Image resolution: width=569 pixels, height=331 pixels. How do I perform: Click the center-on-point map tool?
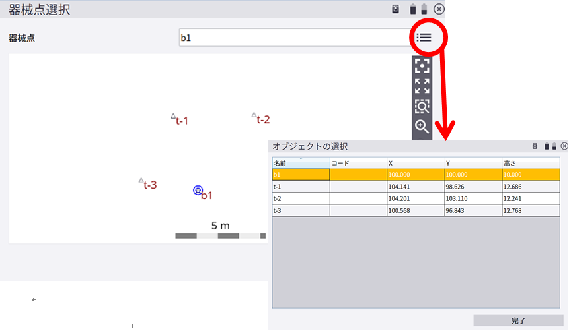[422, 66]
